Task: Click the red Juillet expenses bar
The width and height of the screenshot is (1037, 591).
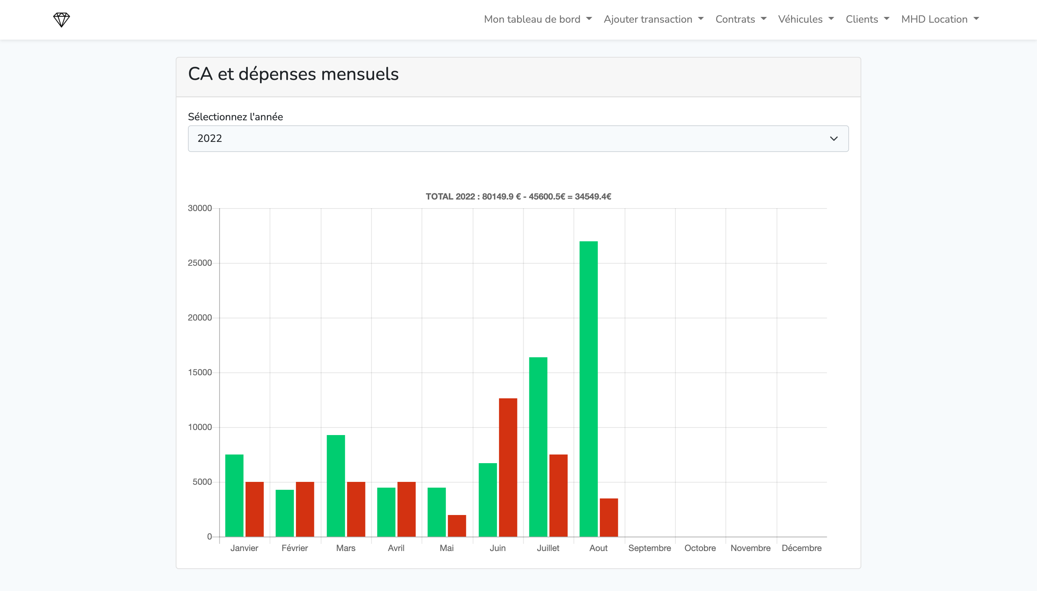Action: [x=558, y=495]
